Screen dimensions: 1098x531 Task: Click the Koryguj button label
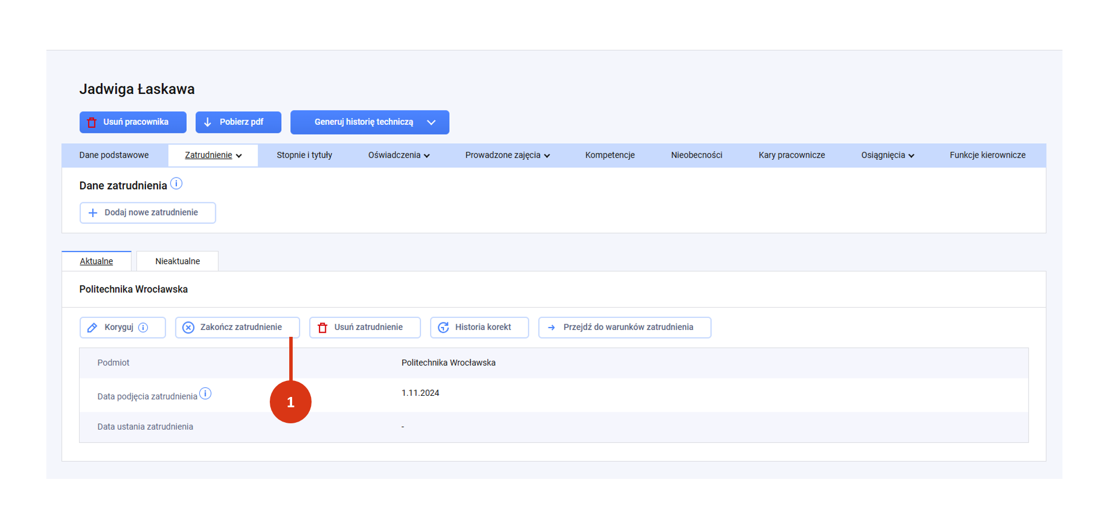pyautogui.click(x=119, y=327)
